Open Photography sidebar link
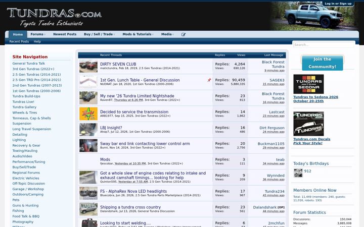Image resolution: width=364 pixels, height=227 pixels. tap(23, 221)
